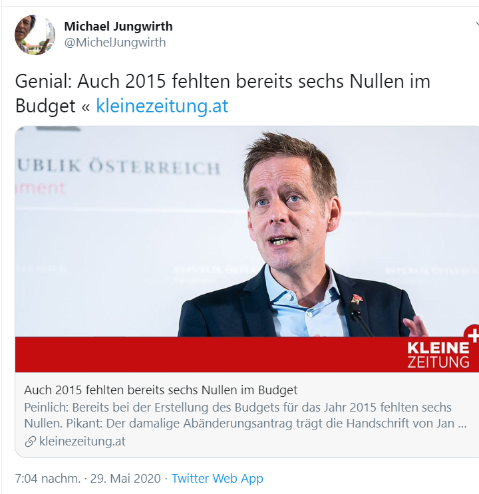Open the article preview photo
Viewport: 479px width, 494px height.
pos(247,231)
